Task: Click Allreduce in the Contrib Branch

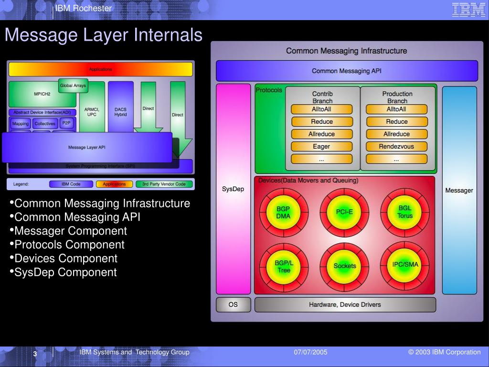Action: pyautogui.click(x=321, y=134)
